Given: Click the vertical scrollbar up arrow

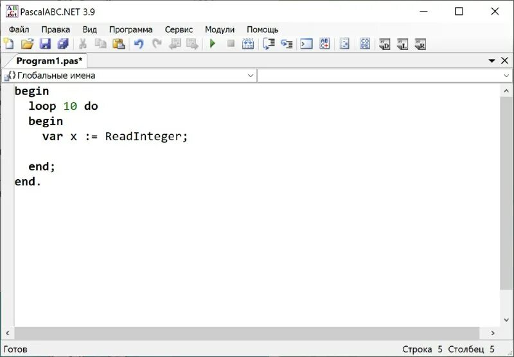Looking at the screenshot, I should tap(506, 91).
